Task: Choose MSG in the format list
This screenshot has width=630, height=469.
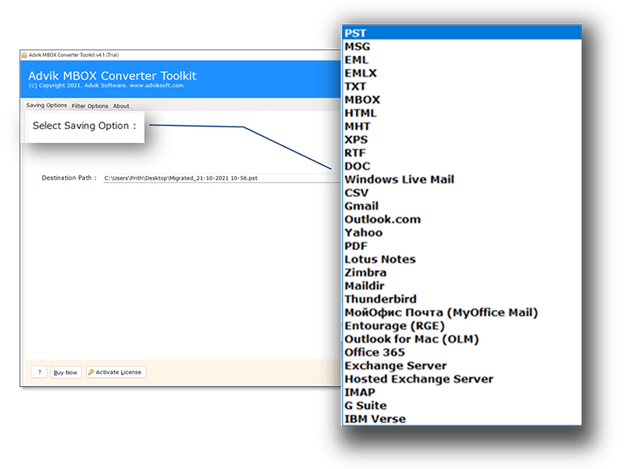Action: coord(462,47)
